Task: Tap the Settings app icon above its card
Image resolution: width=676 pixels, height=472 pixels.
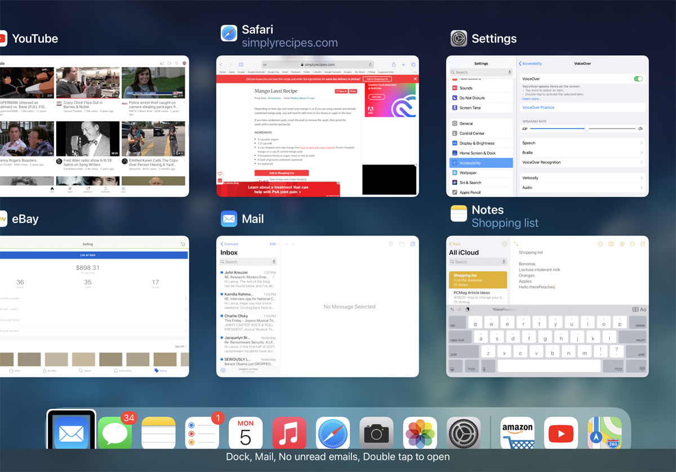Action: pyautogui.click(x=459, y=38)
